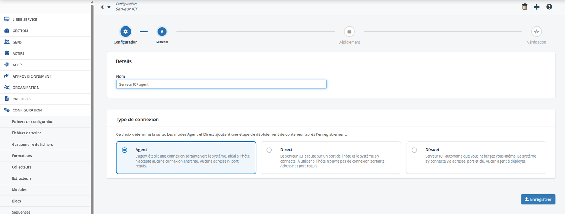Select the Désuet connection radio button
Viewport: 565px width, 214px height.
pyautogui.click(x=414, y=150)
